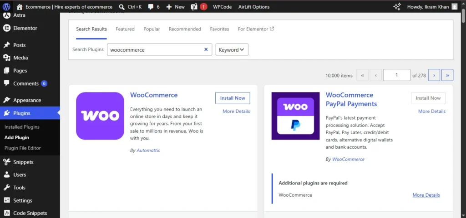Click the Users sidebar icon
The width and height of the screenshot is (466, 218).
coord(6,175)
